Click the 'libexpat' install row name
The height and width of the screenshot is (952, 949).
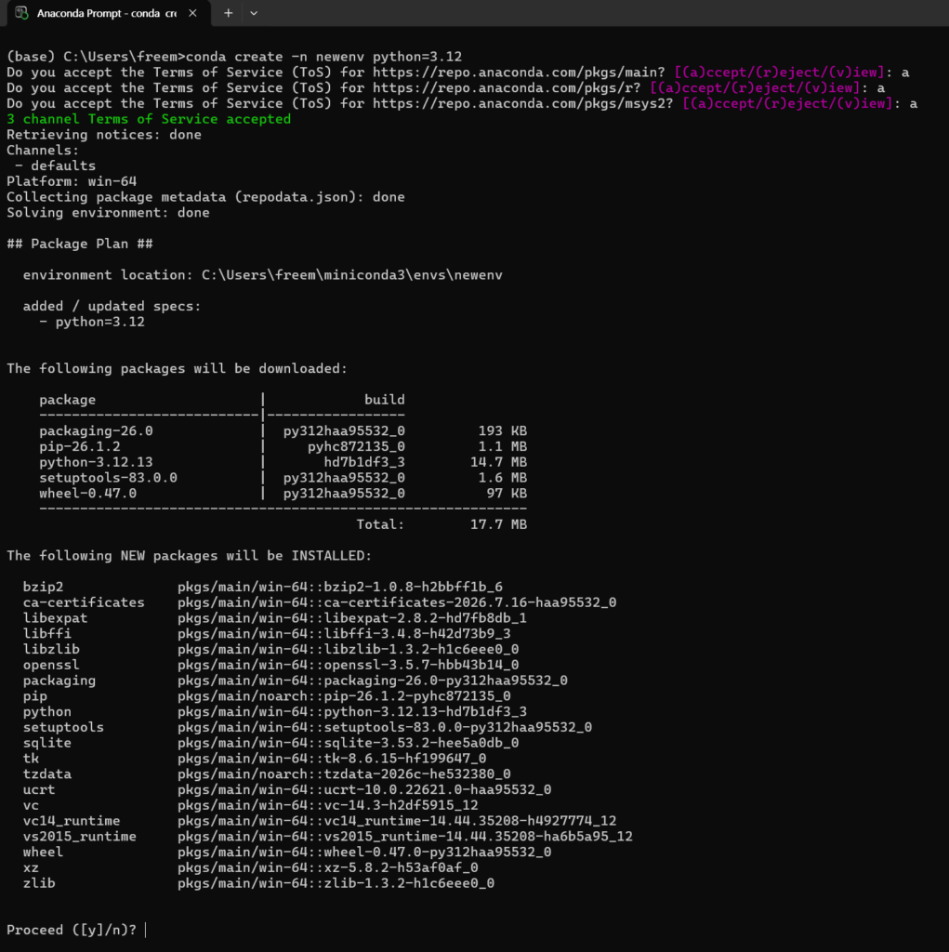(55, 618)
